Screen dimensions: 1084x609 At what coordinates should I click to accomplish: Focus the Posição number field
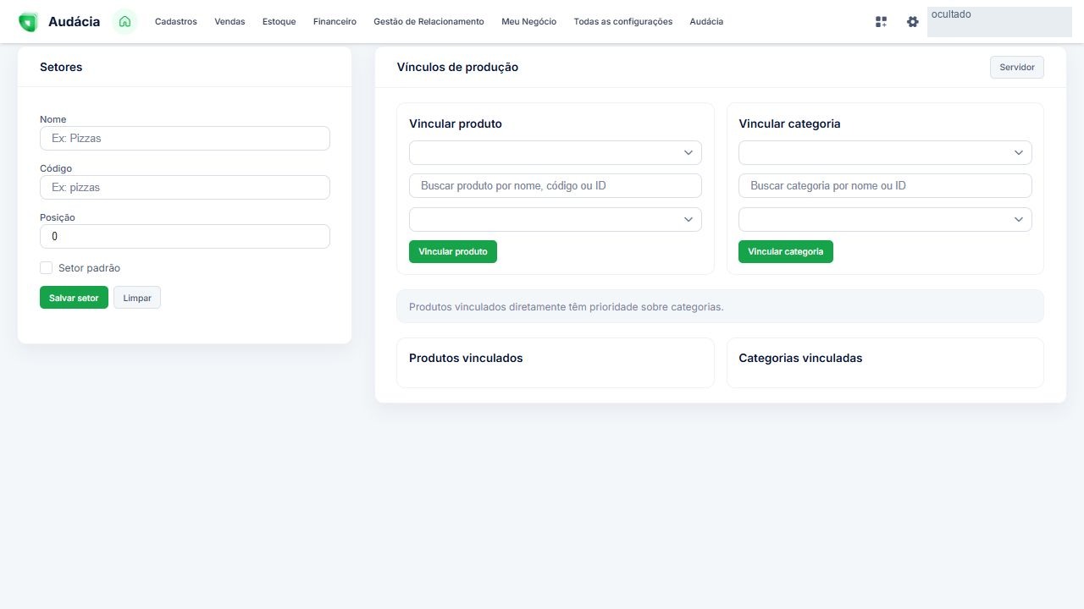point(185,237)
